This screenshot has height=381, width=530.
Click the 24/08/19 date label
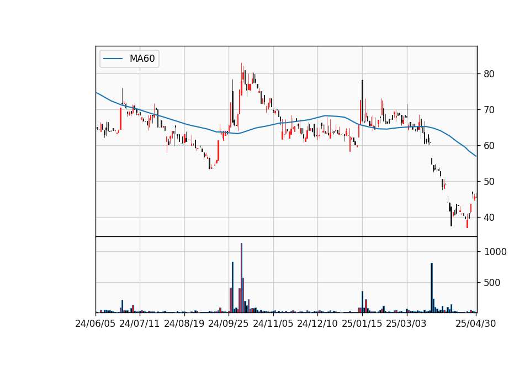coord(184,324)
